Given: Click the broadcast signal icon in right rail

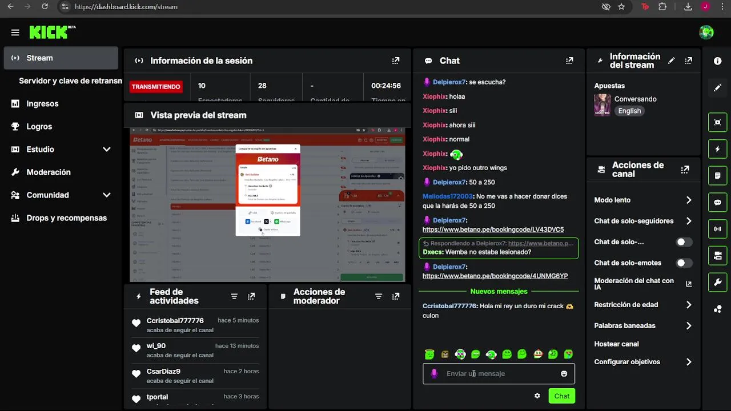Looking at the screenshot, I should tap(717, 229).
